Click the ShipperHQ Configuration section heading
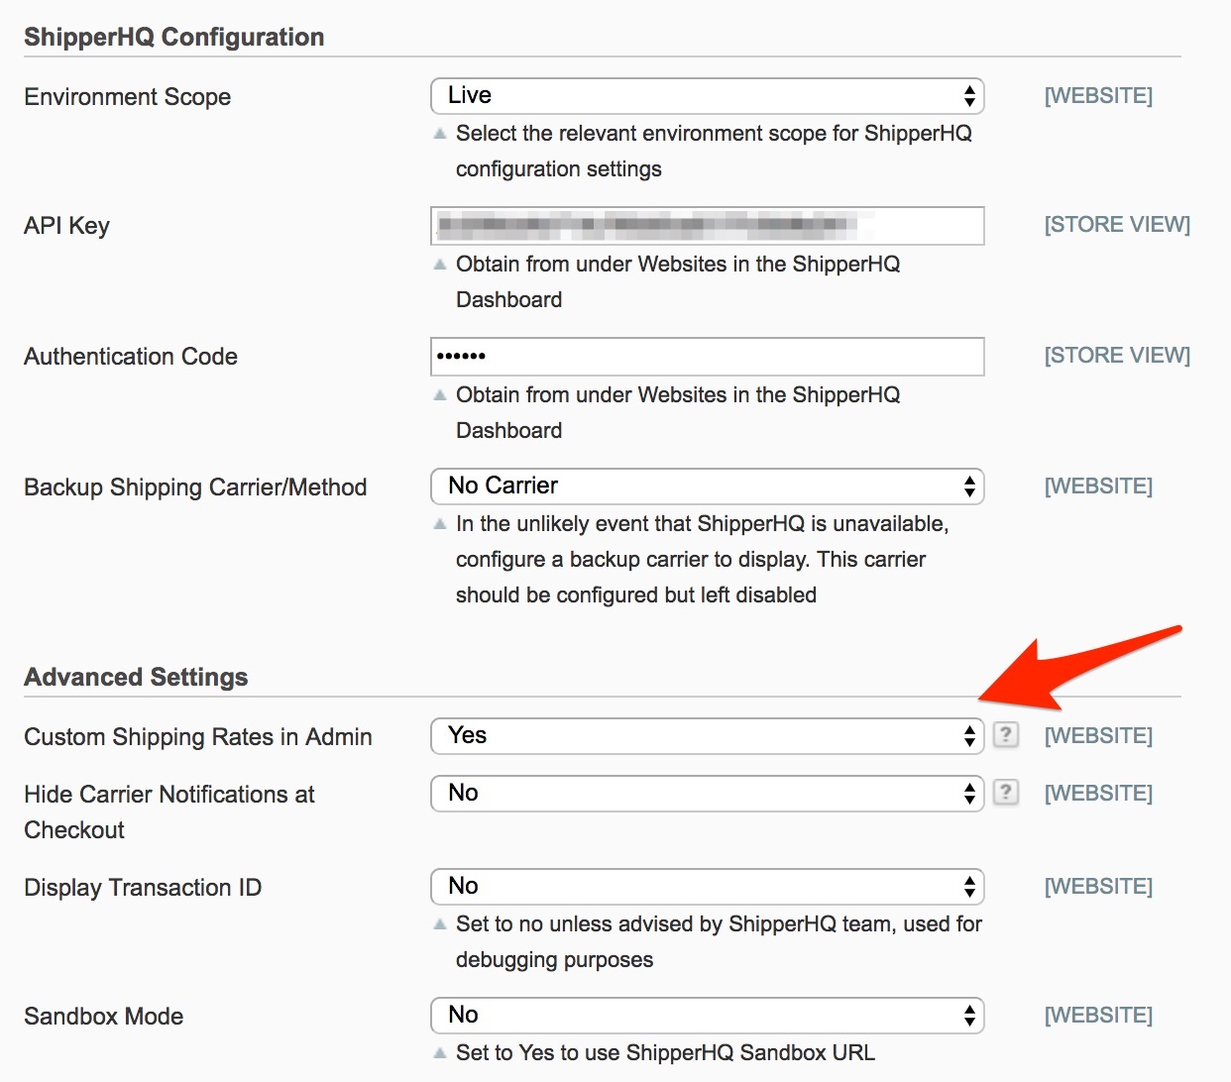Viewport: 1231px width, 1082px height. pyautogui.click(x=174, y=38)
